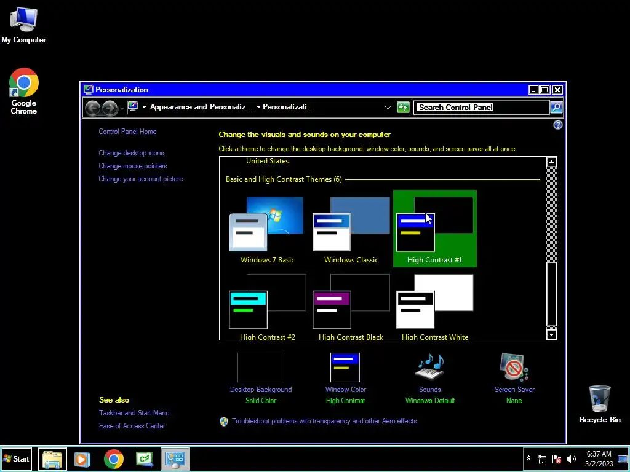Click the network tray icon

(x=542, y=458)
